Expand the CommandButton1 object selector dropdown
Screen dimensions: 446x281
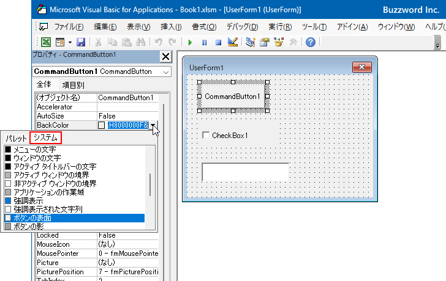pyautogui.click(x=166, y=71)
